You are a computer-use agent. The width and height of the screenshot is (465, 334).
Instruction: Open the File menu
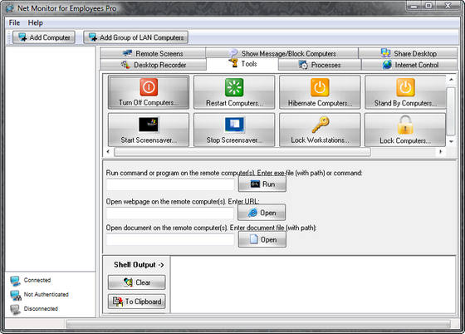pyautogui.click(x=14, y=22)
